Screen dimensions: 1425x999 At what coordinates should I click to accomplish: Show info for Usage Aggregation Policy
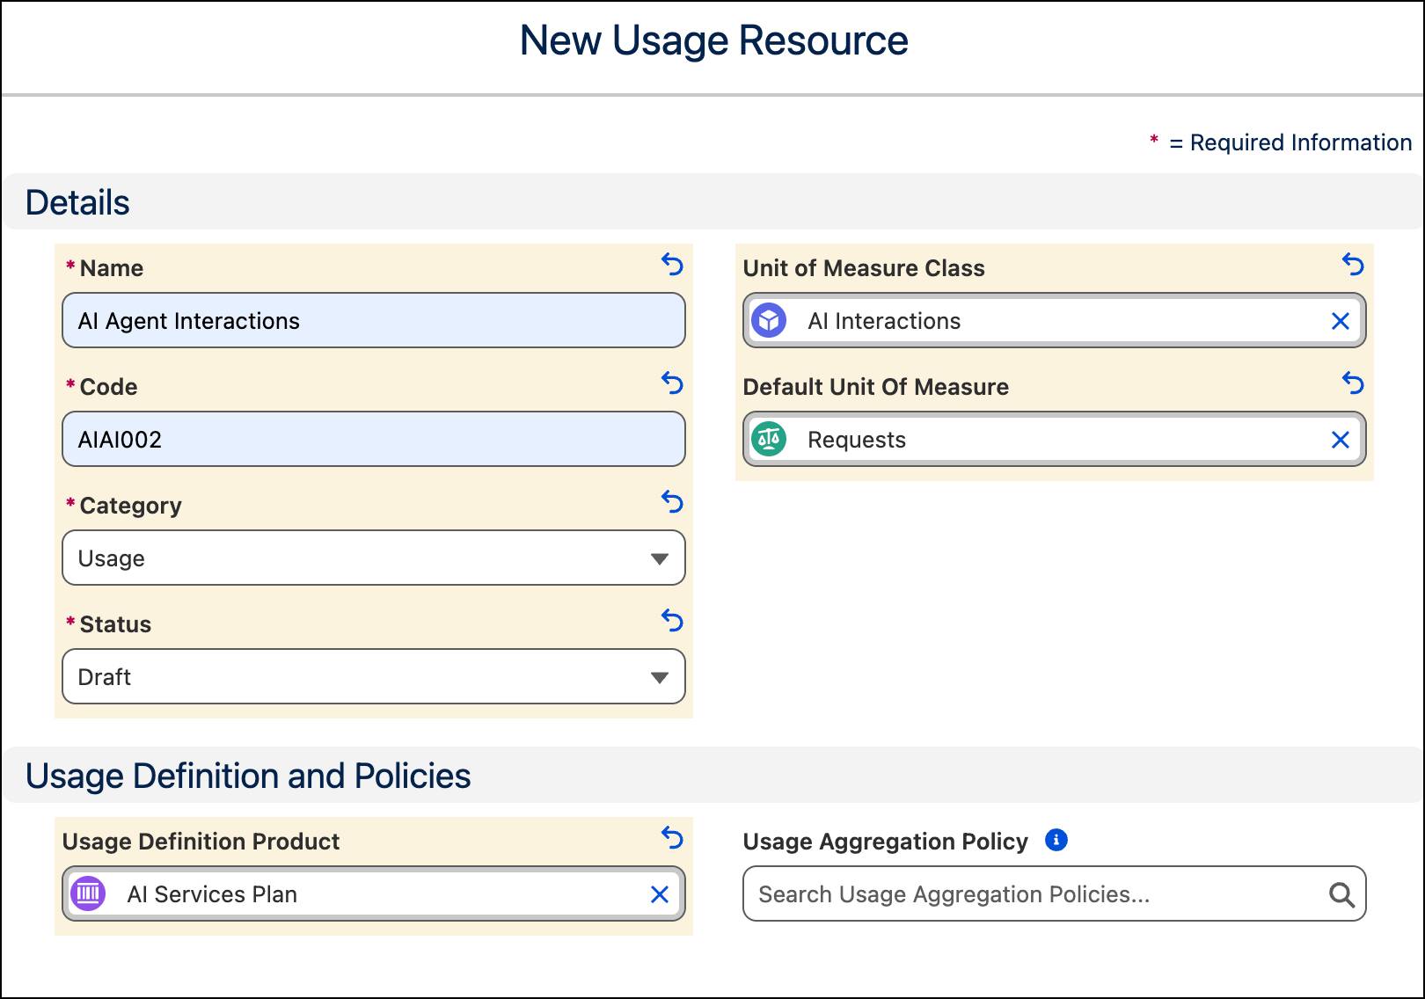coord(1056,840)
